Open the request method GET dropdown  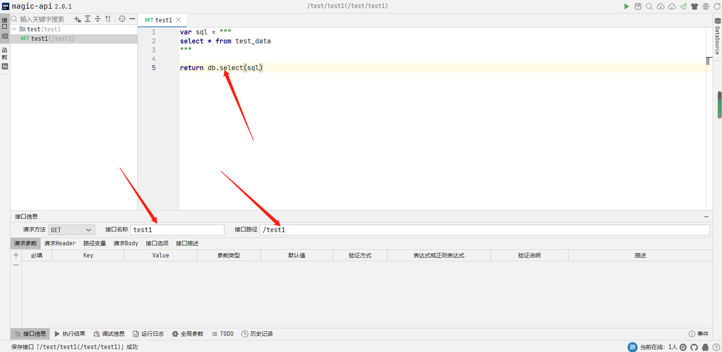(71, 230)
